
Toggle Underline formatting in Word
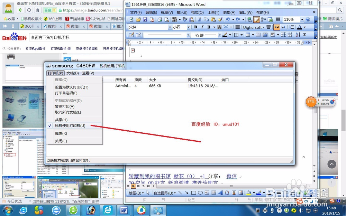coord(209,27)
